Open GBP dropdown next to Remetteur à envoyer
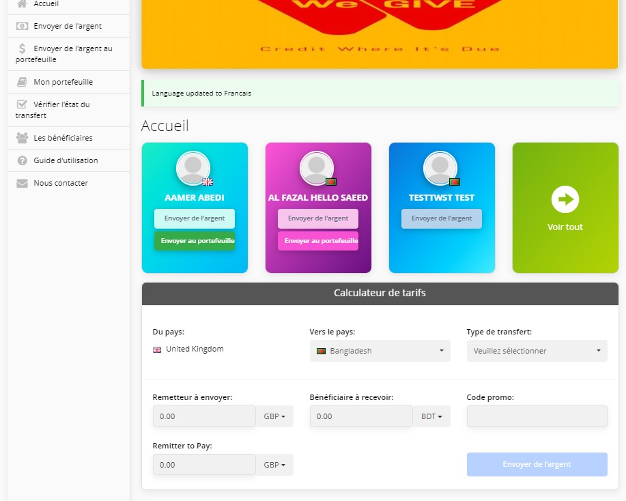 [274, 416]
